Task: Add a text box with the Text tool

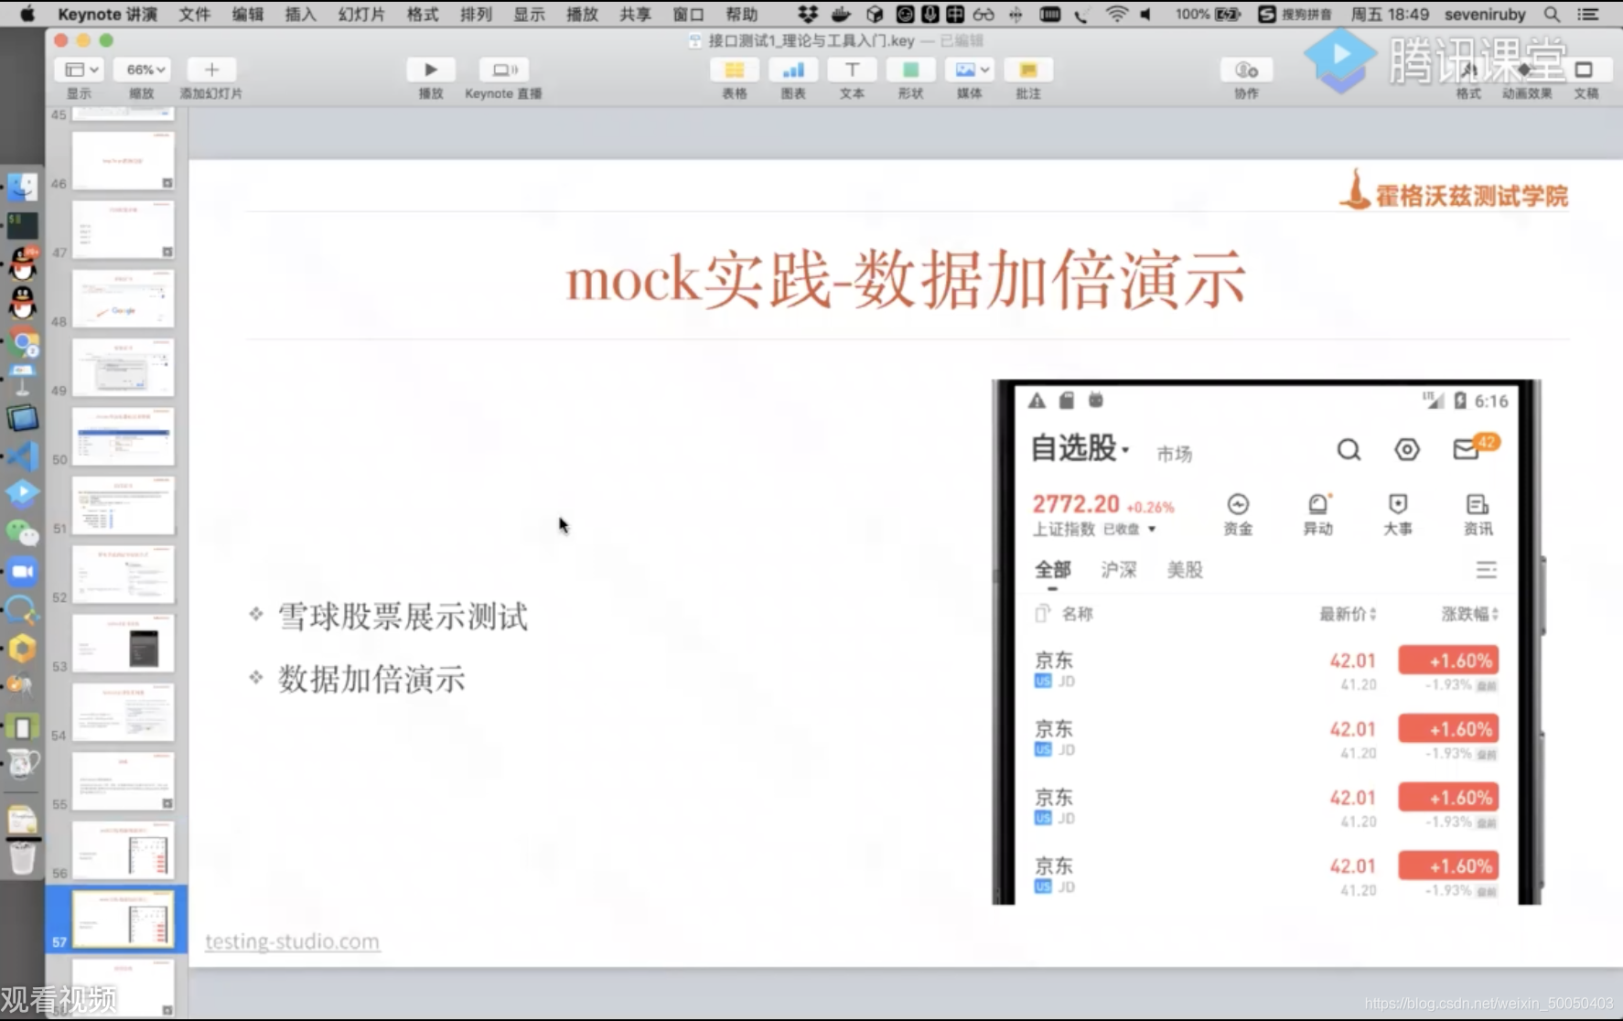Action: pos(852,70)
